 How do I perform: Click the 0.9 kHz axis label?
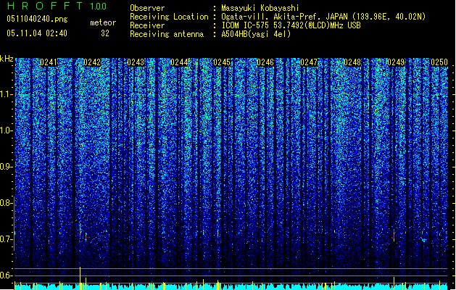coord(6,167)
